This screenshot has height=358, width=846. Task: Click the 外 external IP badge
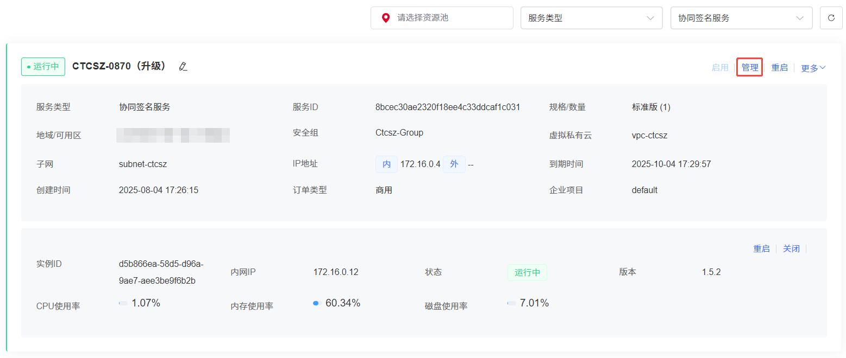[x=454, y=164]
